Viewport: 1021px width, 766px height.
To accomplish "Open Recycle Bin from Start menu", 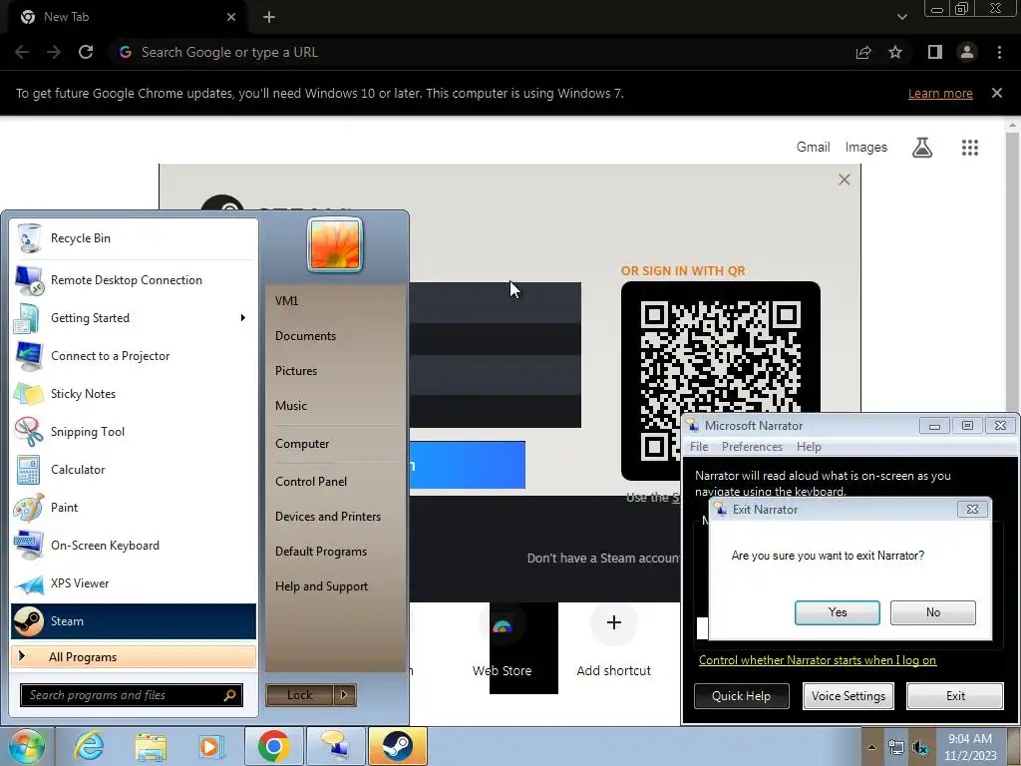I will (x=134, y=238).
